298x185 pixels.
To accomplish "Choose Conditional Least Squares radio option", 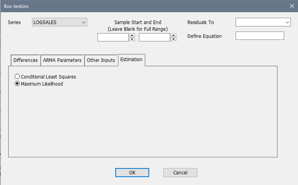I will coord(17,77).
